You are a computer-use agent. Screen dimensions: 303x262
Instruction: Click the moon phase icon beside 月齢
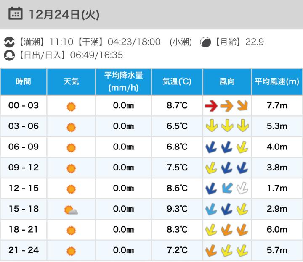205,42
